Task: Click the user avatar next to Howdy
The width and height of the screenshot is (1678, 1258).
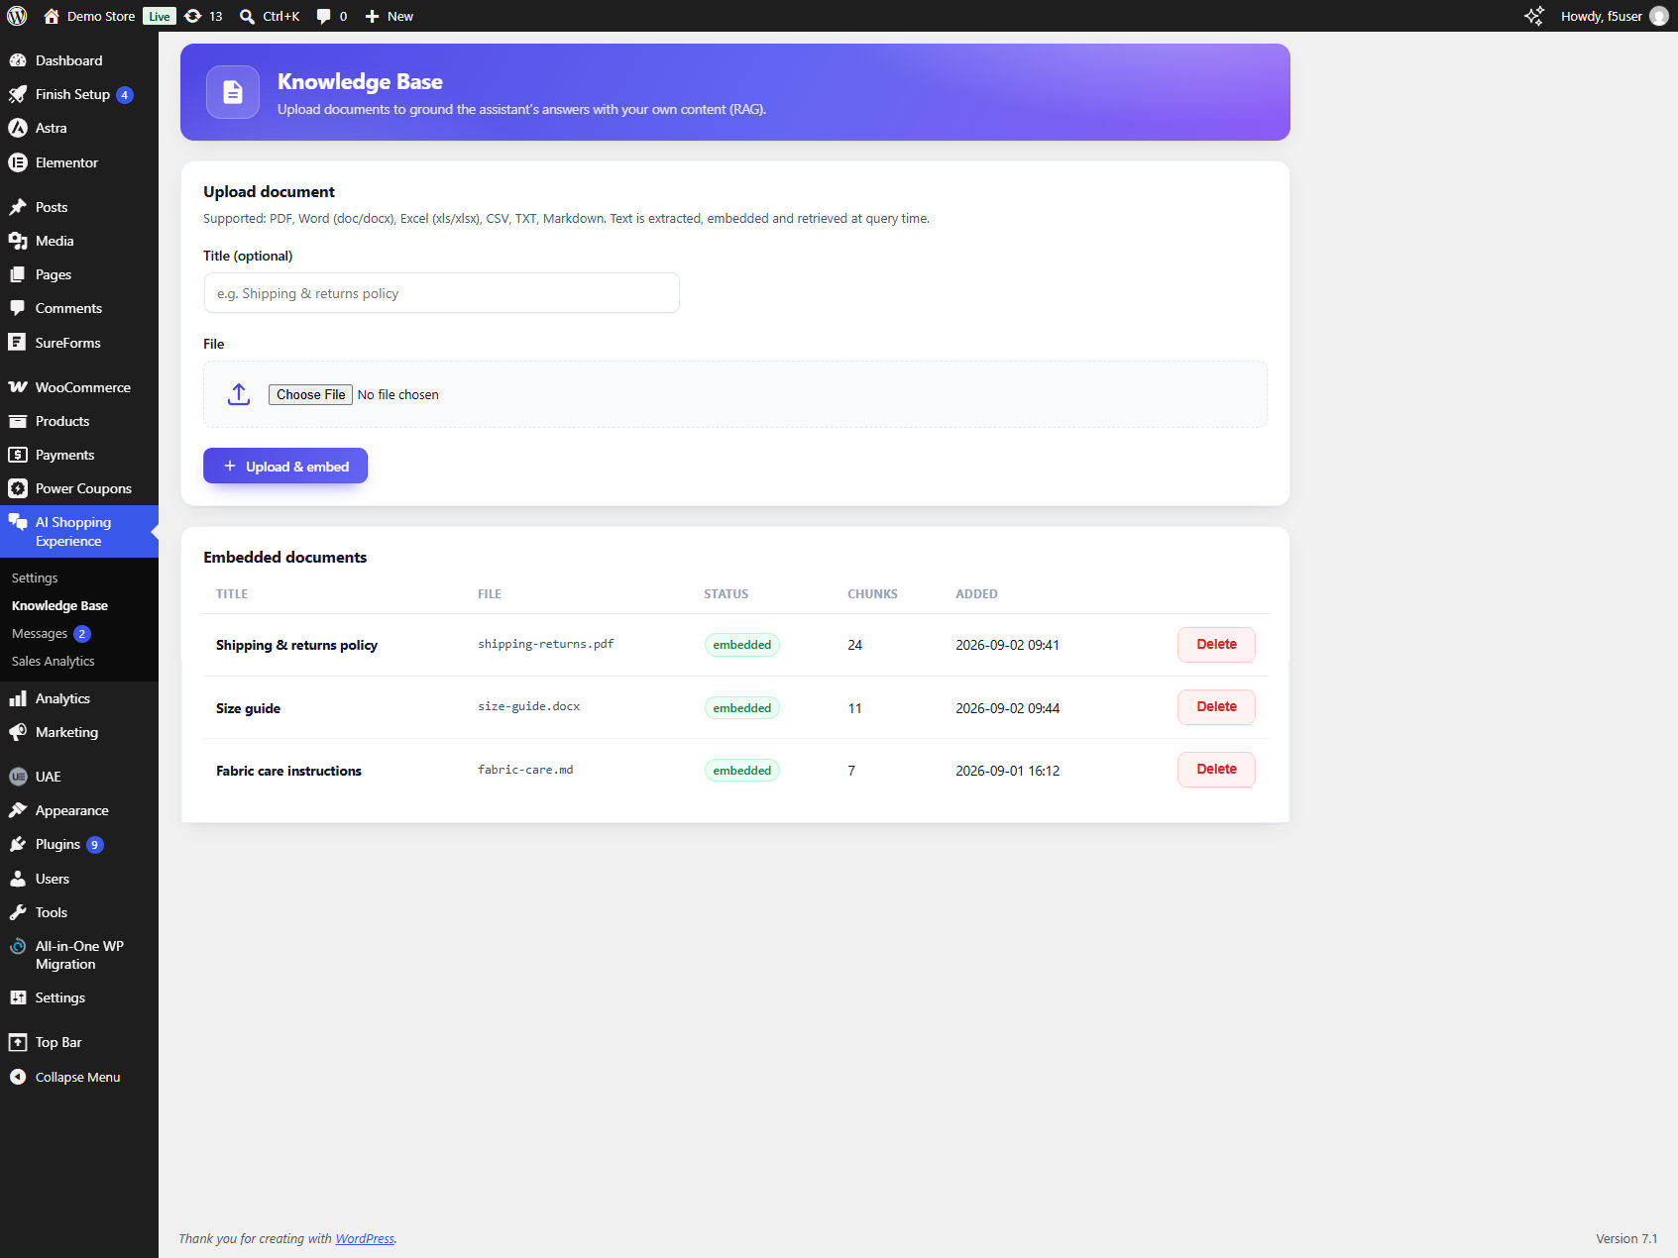Action: [x=1658, y=16]
